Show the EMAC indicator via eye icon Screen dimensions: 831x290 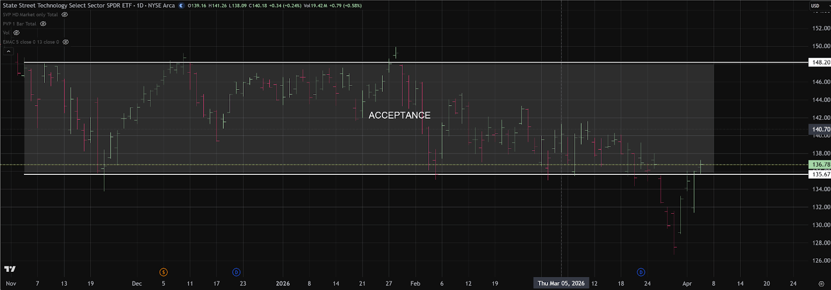66,42
